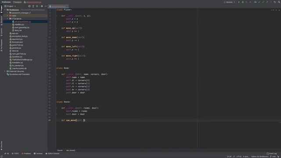Click the 'can_move()' breadcrumb below editor
Viewport: 281px width, 158px height.
71,151
